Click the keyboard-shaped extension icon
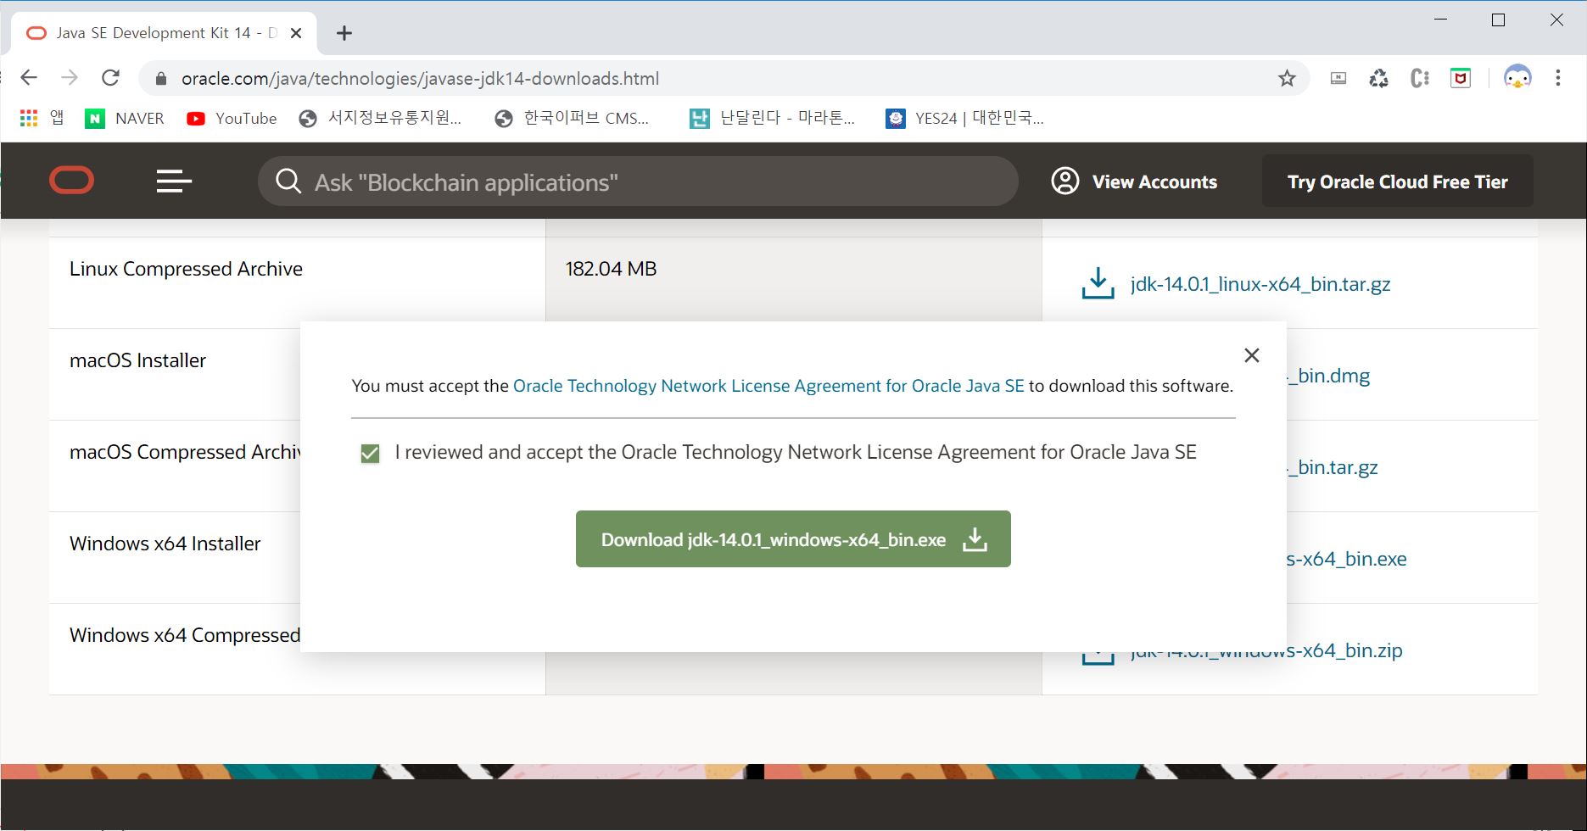1587x831 pixels. (1338, 79)
